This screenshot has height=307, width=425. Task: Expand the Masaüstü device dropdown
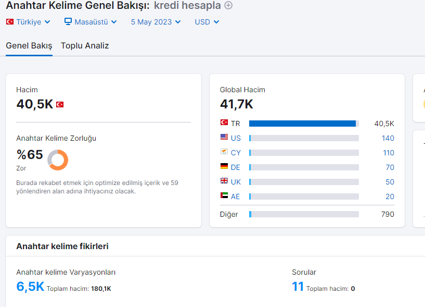coord(91,22)
